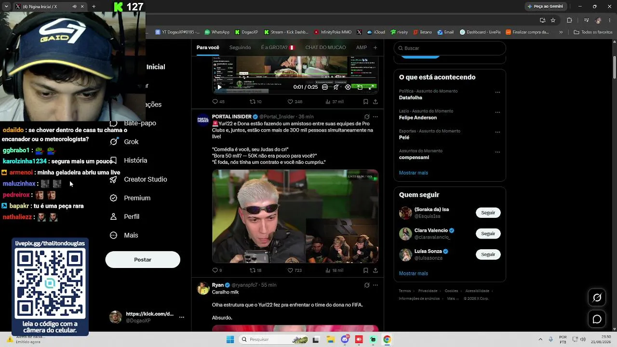Repost the PORTAL INSIDER post
617x347 pixels.
coord(255,270)
